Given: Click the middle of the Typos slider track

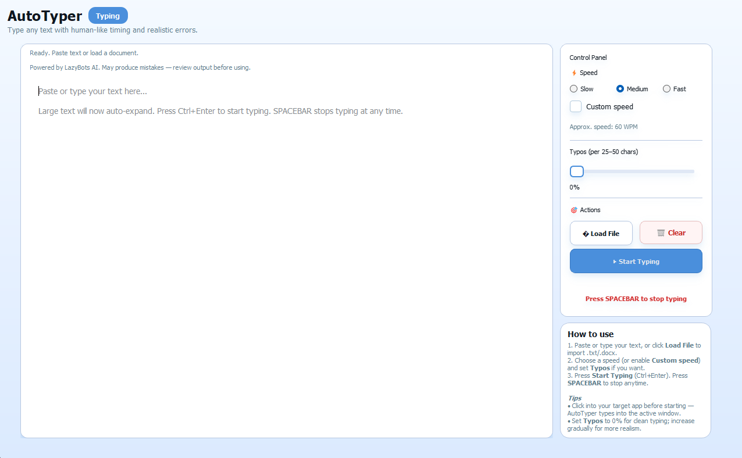Looking at the screenshot, I should (x=636, y=171).
